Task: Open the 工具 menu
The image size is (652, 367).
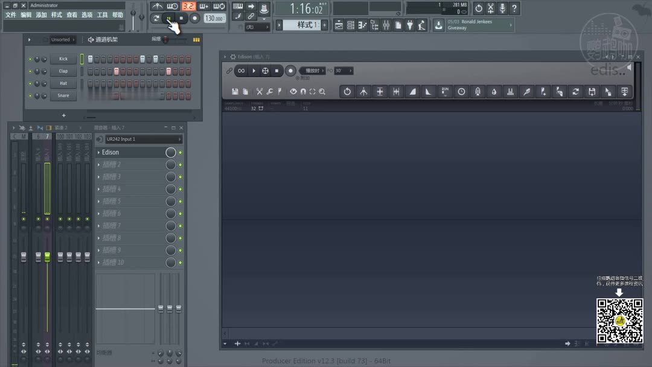Action: tap(101, 14)
